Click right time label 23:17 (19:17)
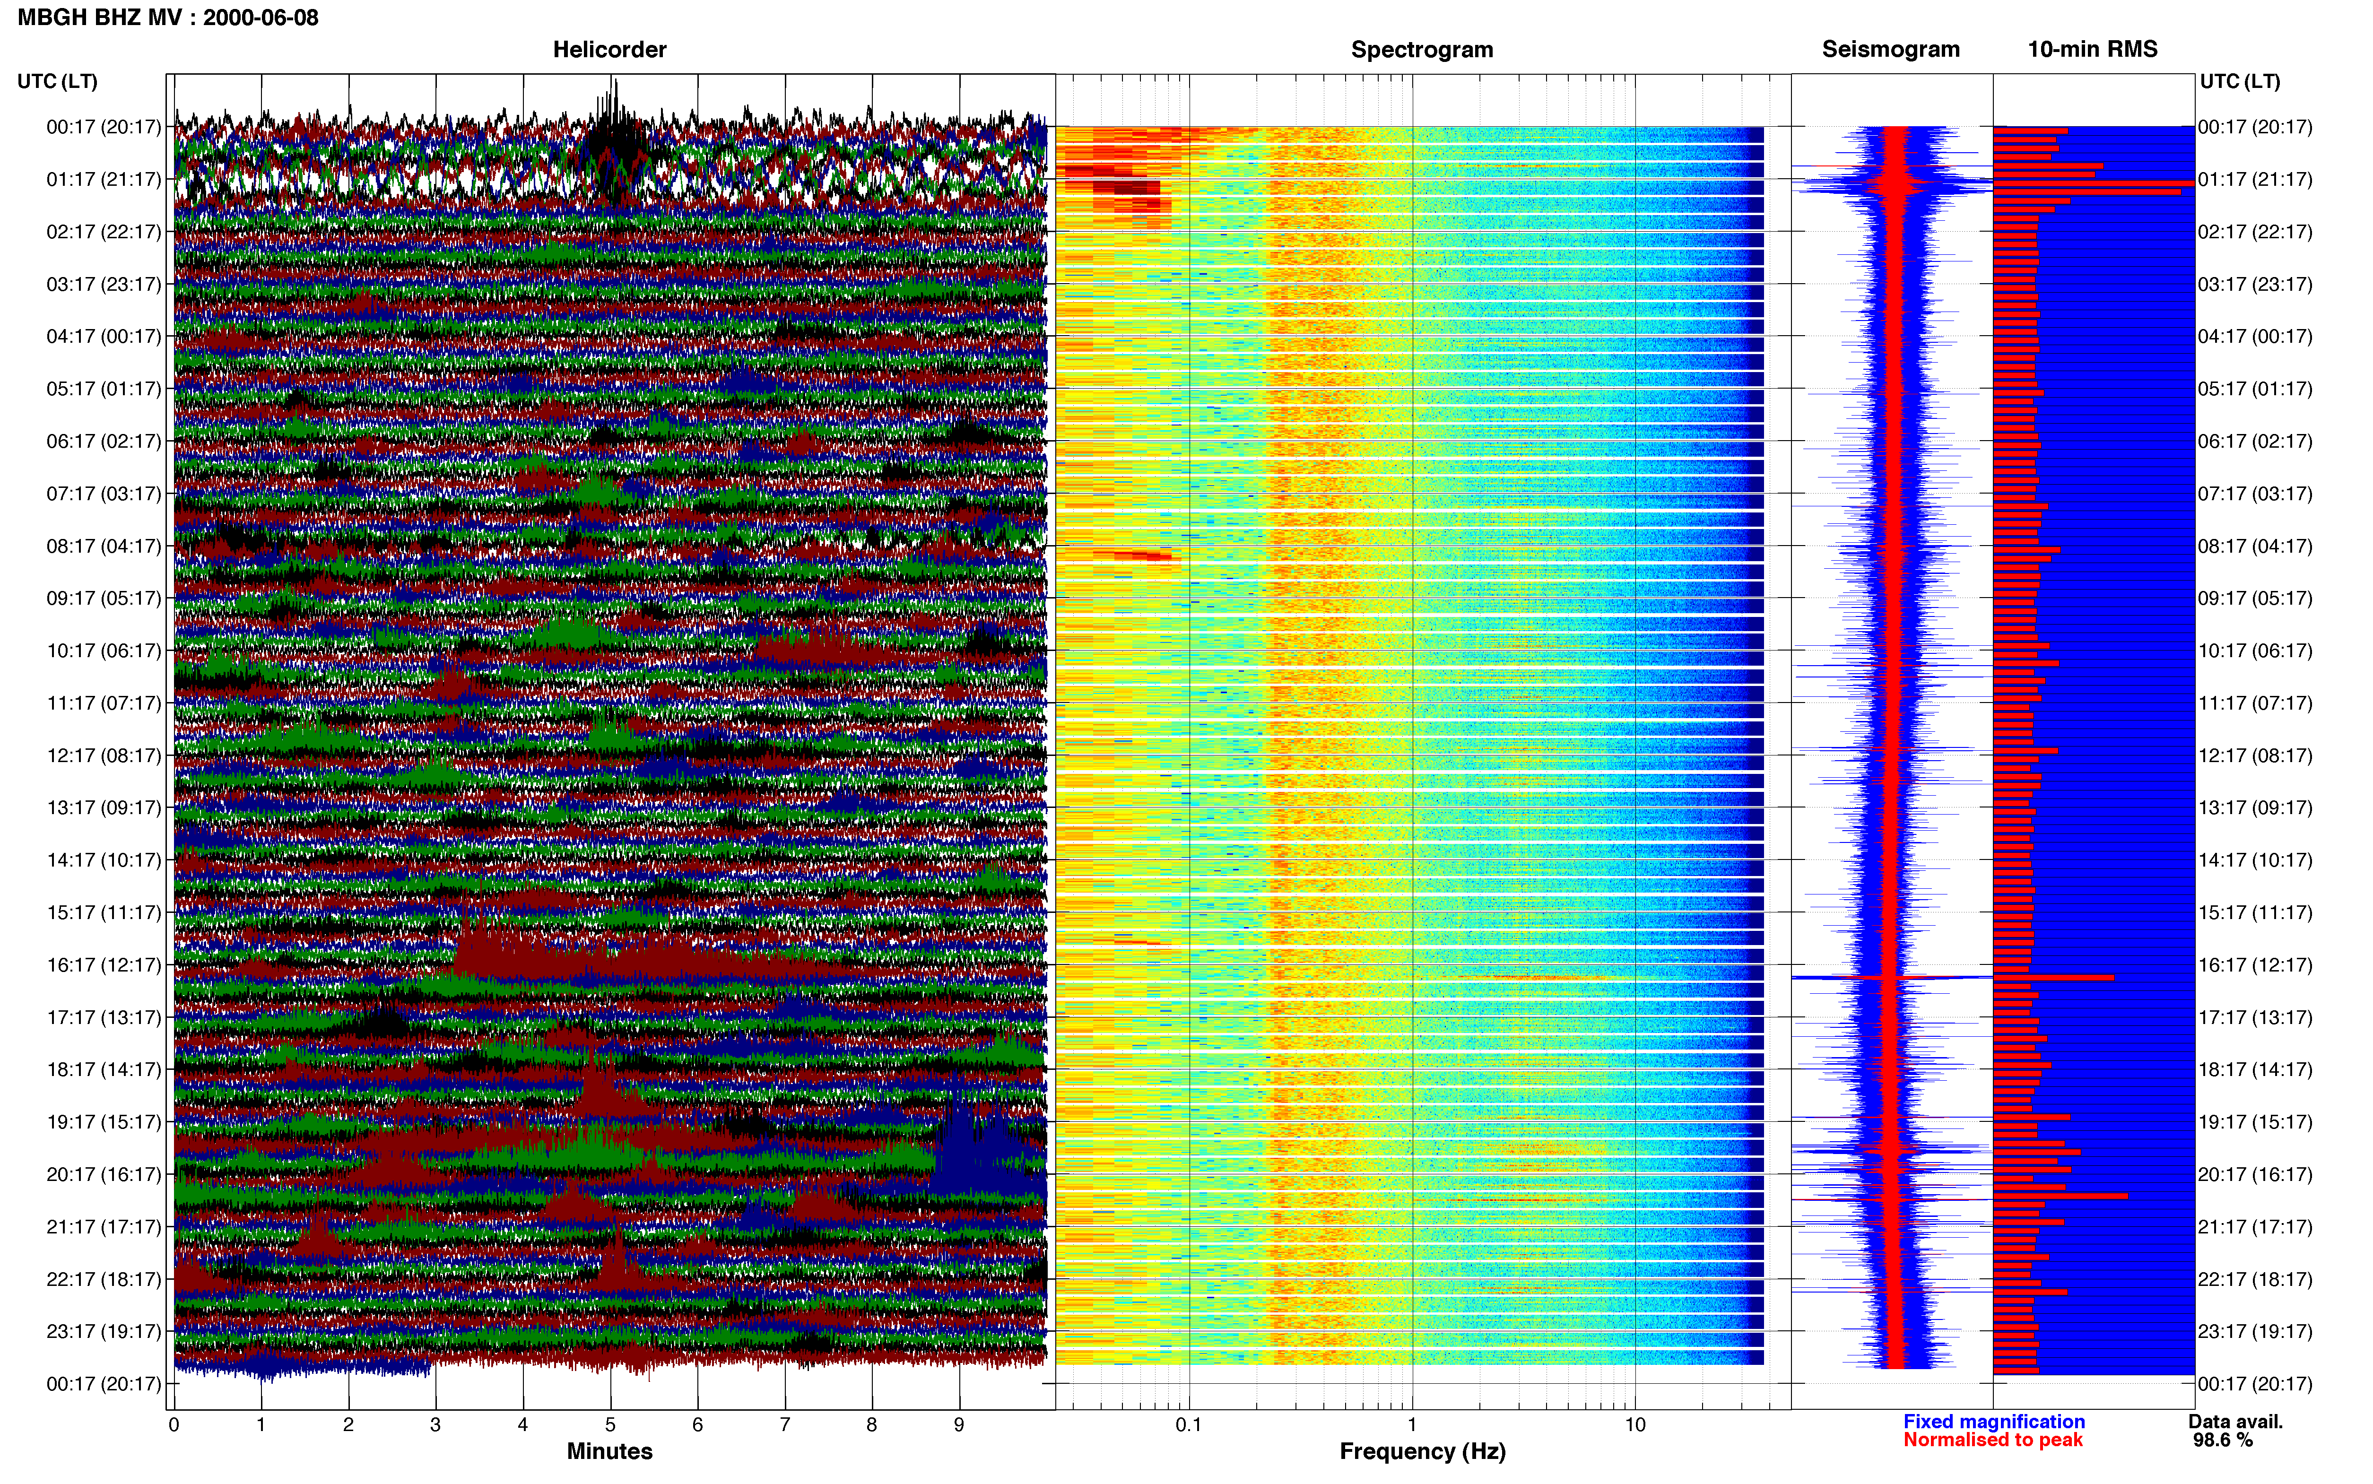This screenshot has height=1484, width=2373. click(2255, 1331)
